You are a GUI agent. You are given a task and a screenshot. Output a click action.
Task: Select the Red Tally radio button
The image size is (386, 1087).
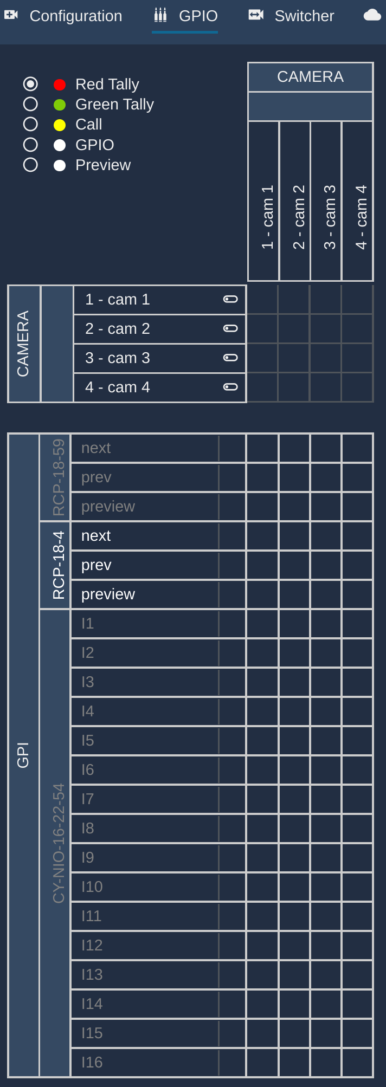point(30,84)
